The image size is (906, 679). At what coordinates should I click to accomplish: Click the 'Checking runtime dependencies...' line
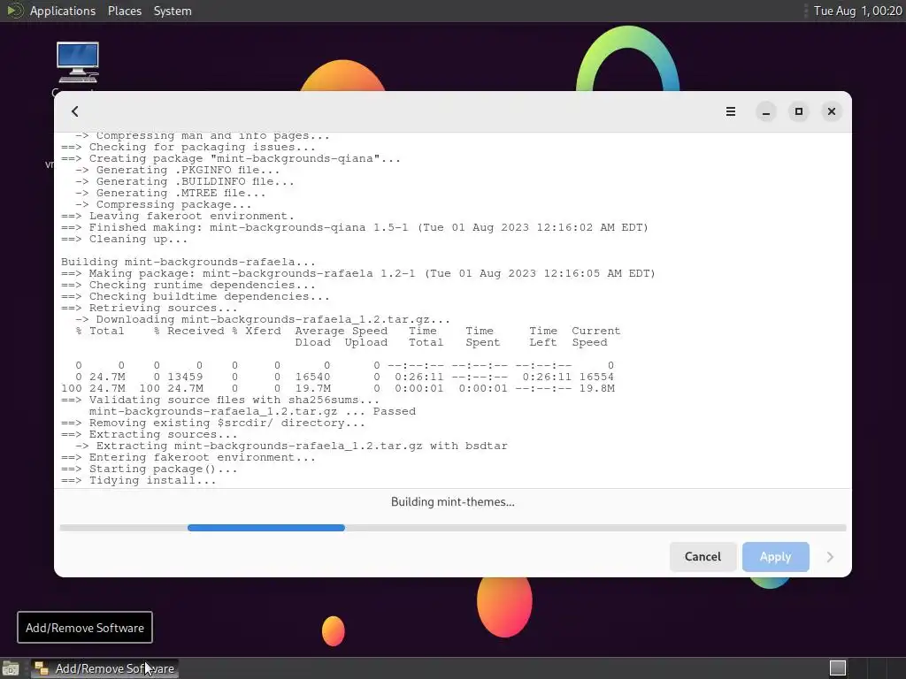[188, 286]
